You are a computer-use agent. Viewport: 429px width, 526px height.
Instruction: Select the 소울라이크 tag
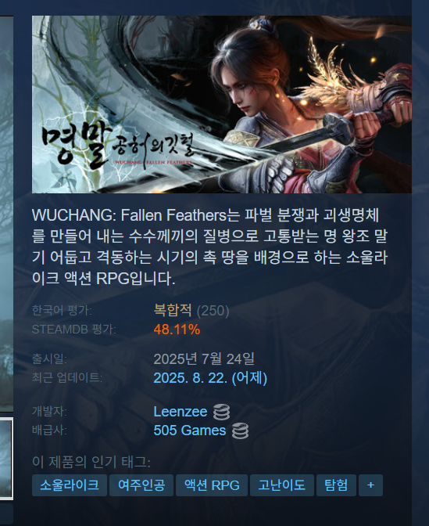[x=70, y=485]
